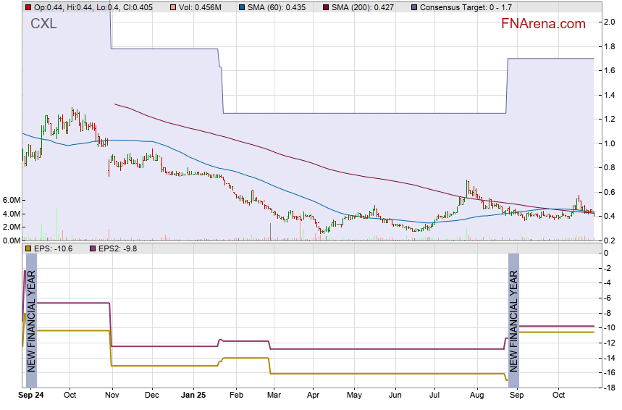The width and height of the screenshot is (622, 410).
Task: Click the Nov label on date axis
Action: click(111, 396)
